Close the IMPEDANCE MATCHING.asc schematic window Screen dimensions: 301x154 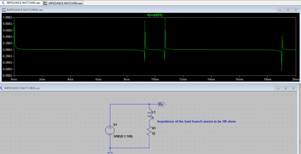coord(293,88)
